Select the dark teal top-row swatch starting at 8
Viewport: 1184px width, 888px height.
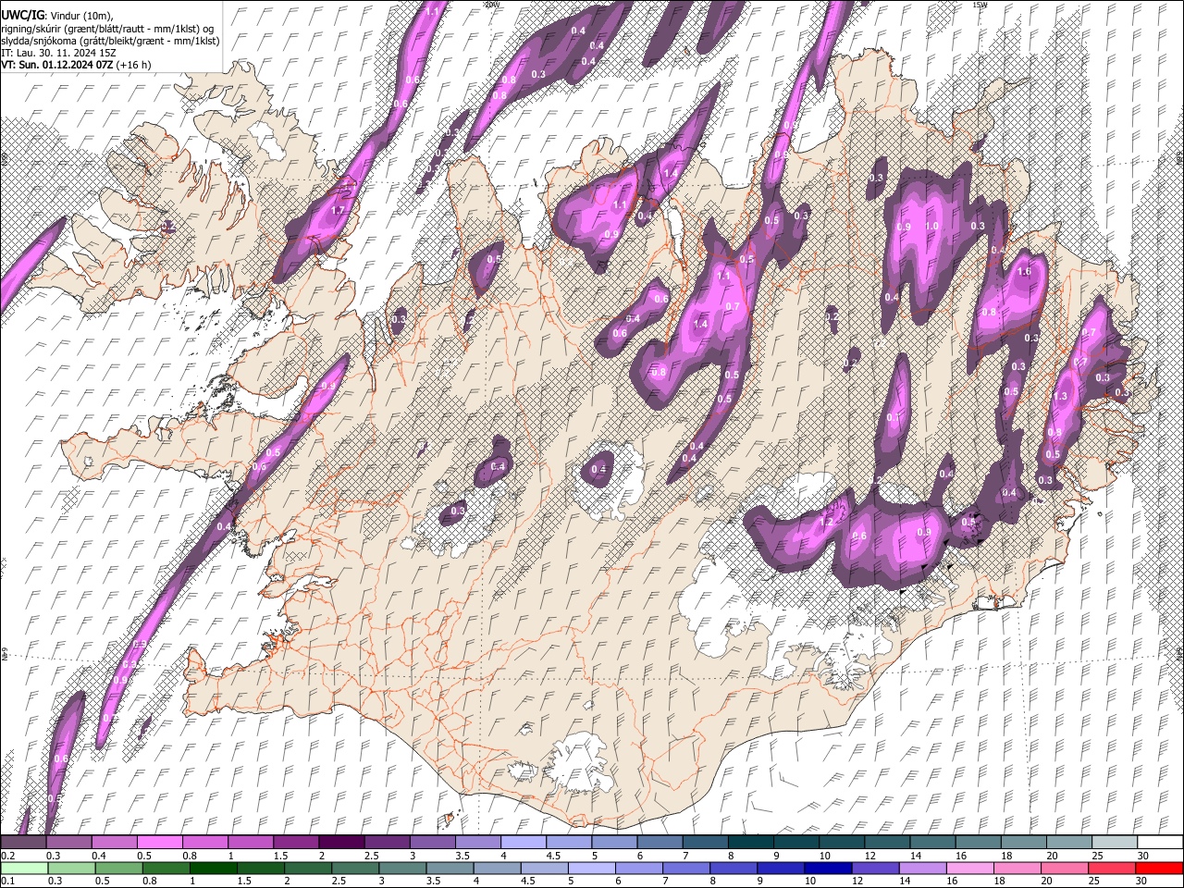pos(751,842)
